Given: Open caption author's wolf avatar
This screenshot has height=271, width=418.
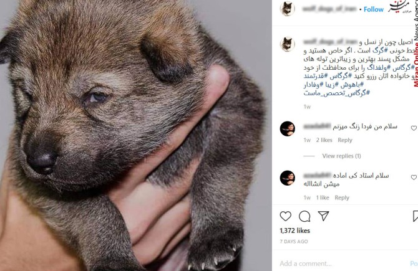Looking at the screenshot, I should pyautogui.click(x=288, y=44).
